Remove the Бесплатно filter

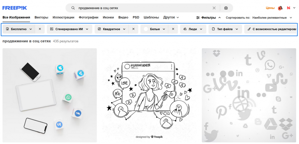[x=40, y=29]
